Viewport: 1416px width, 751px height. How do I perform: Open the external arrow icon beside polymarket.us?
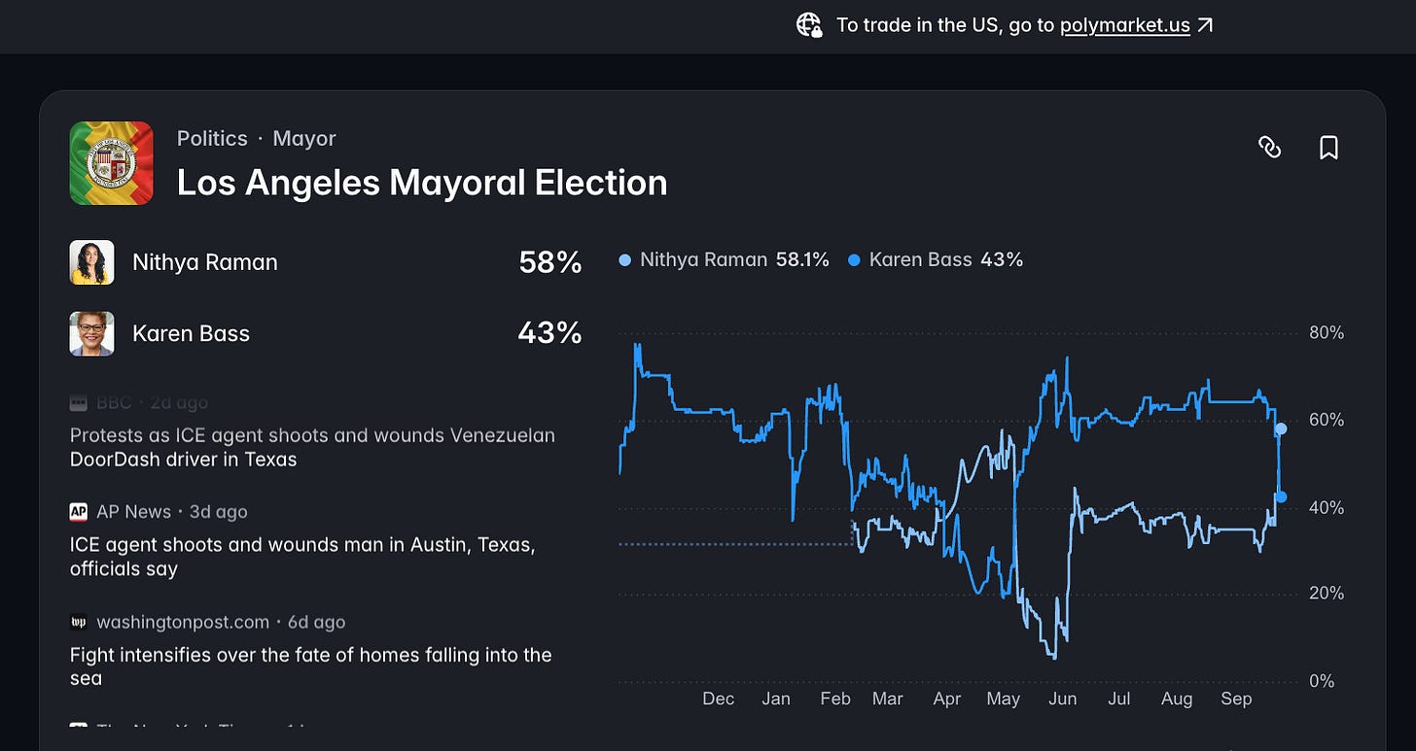pyautogui.click(x=1205, y=25)
